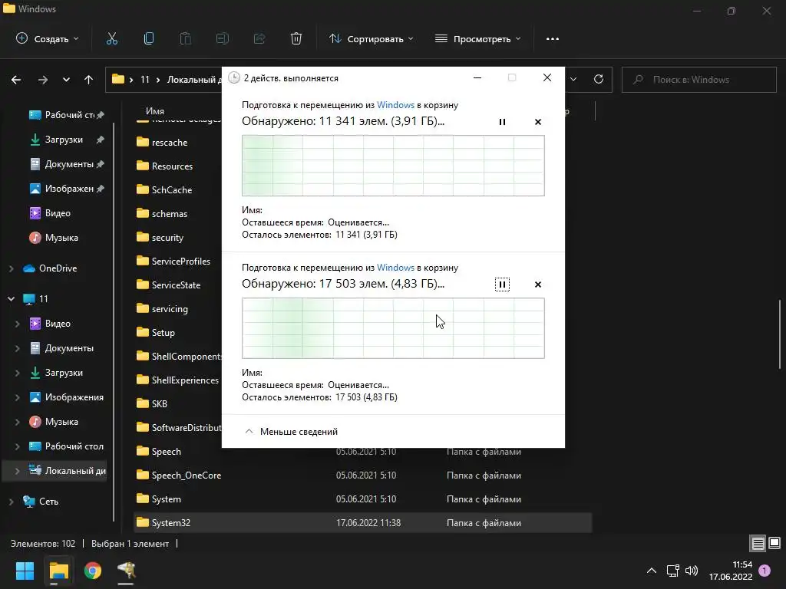Image resolution: width=786 pixels, height=589 pixels.
Task: Click the file list vertical scrollbar
Action: coord(780,334)
